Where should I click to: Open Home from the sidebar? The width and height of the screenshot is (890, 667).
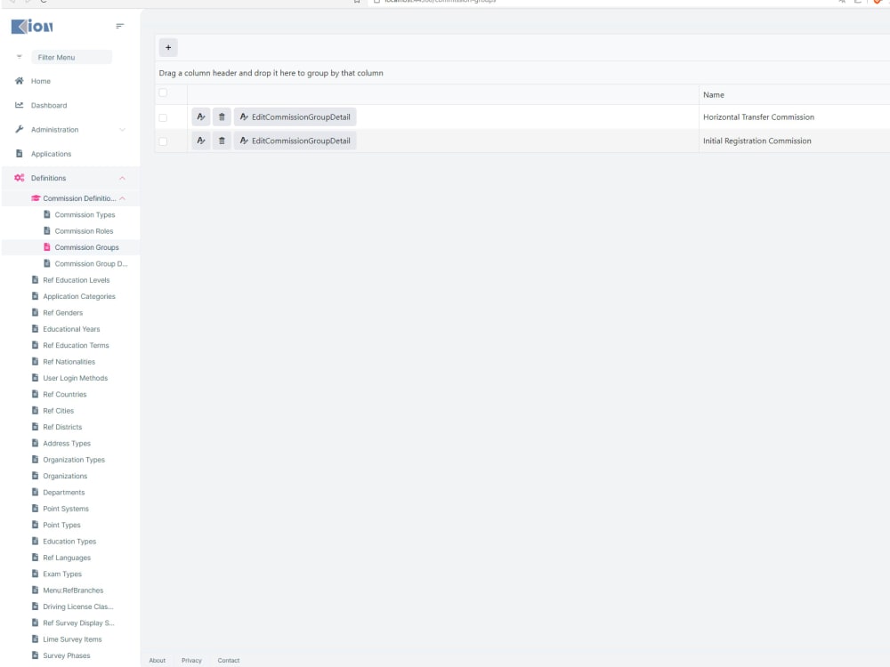(x=40, y=81)
